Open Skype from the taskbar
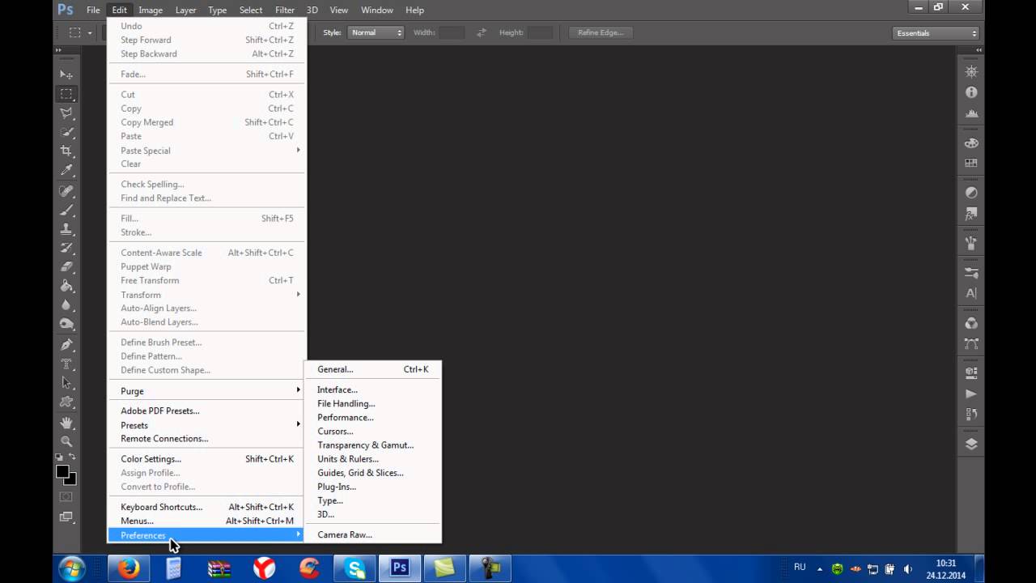The height and width of the screenshot is (583, 1036). coord(355,568)
